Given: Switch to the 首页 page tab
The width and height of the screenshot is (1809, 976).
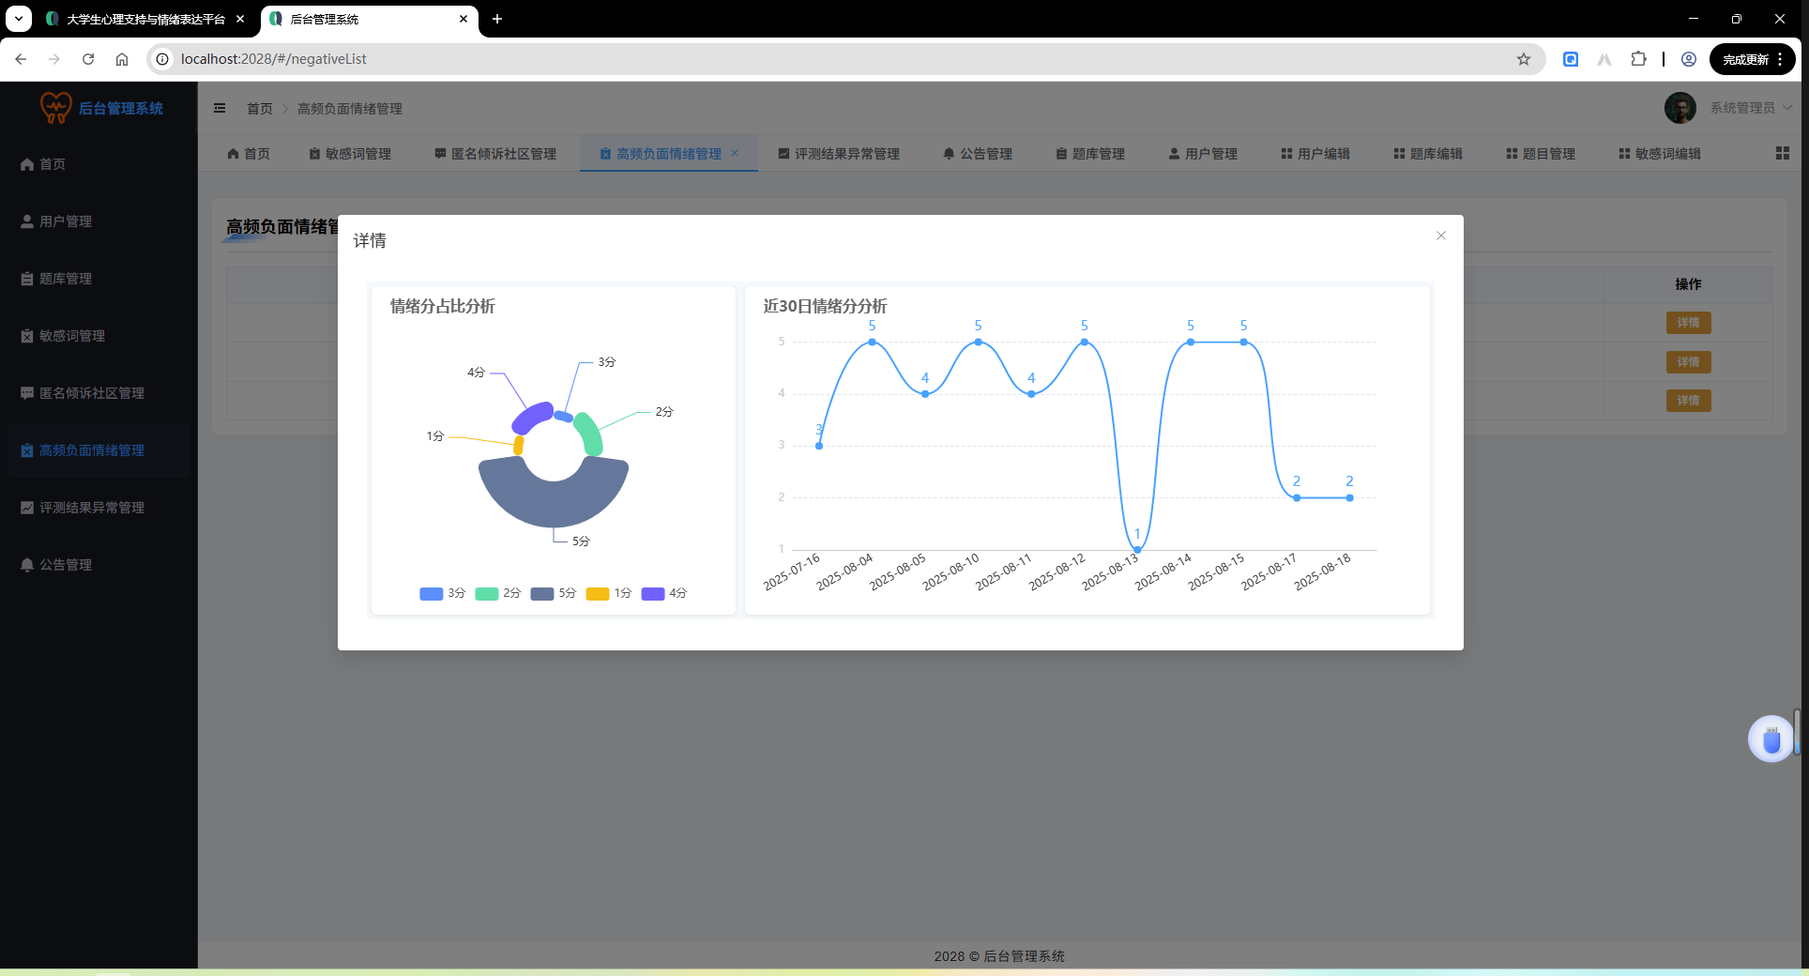Looking at the screenshot, I should 249,154.
